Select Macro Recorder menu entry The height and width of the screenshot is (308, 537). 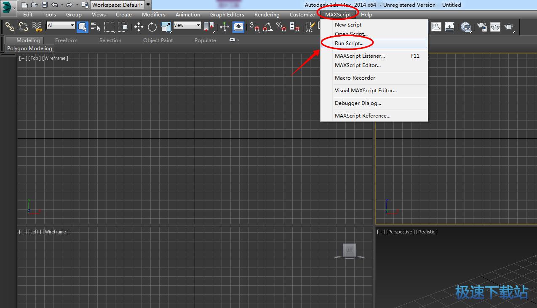pos(374,78)
